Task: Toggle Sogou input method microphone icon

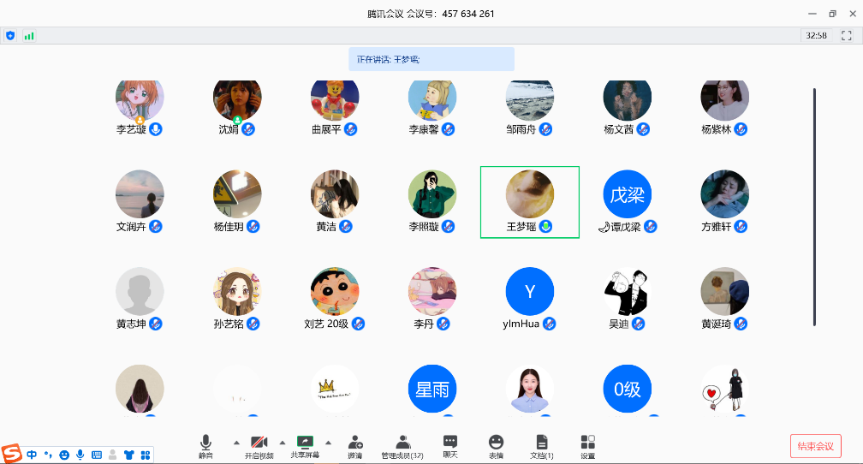Action: point(80,455)
